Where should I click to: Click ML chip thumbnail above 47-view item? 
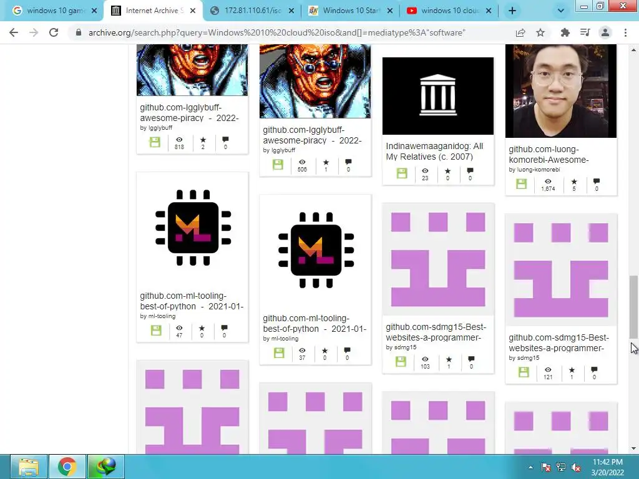193,228
